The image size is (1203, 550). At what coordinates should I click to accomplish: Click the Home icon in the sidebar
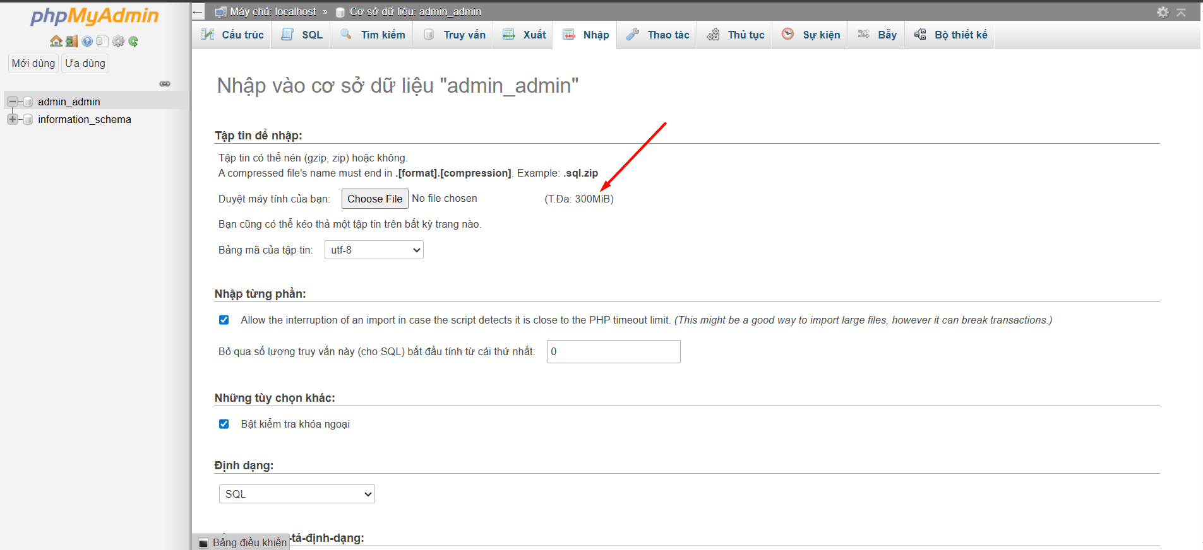pyautogui.click(x=56, y=42)
